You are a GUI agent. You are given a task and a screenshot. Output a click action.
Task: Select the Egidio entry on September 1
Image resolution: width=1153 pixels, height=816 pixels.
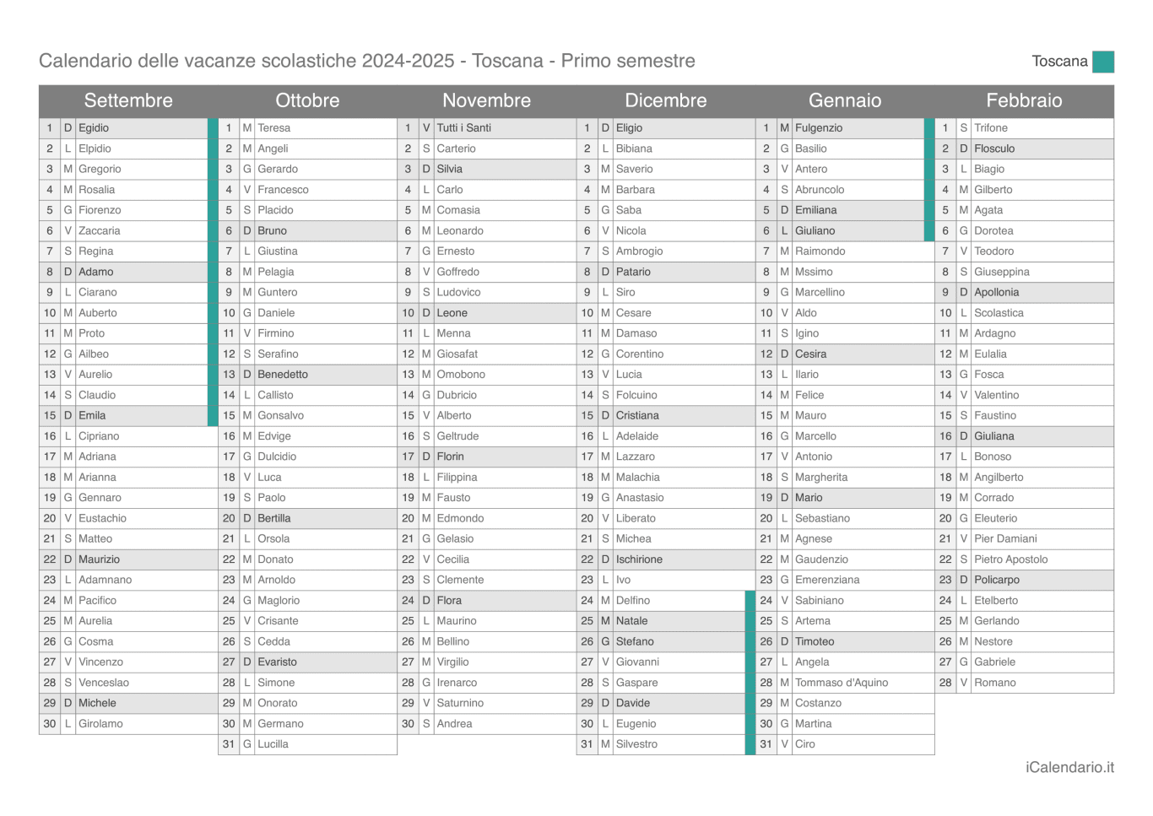pos(94,128)
